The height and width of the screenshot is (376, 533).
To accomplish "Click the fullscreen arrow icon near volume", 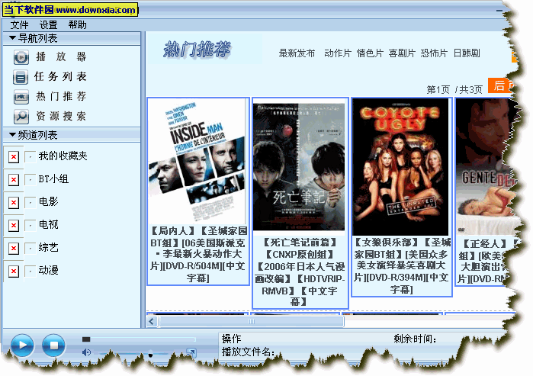I will pos(191,352).
